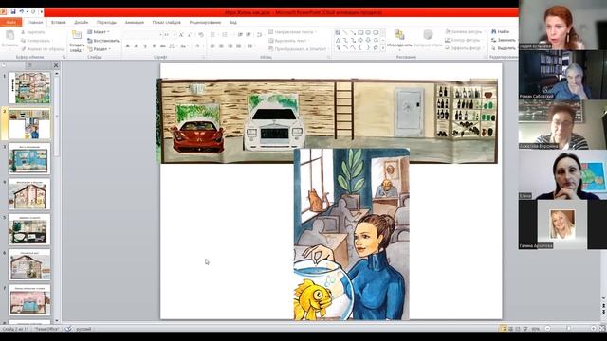Select the Star shape in shapes gallery
The height and width of the screenshot is (341, 607).
coord(376,48)
